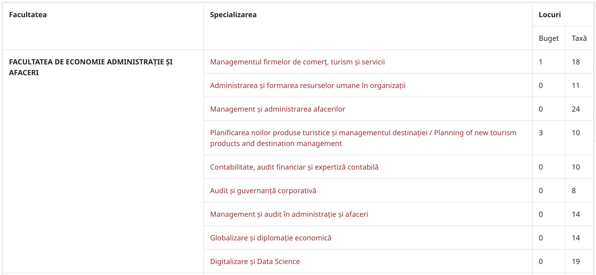596x275 pixels.
Task: Open Audit și guvernanță corporativă link
Action: click(263, 191)
